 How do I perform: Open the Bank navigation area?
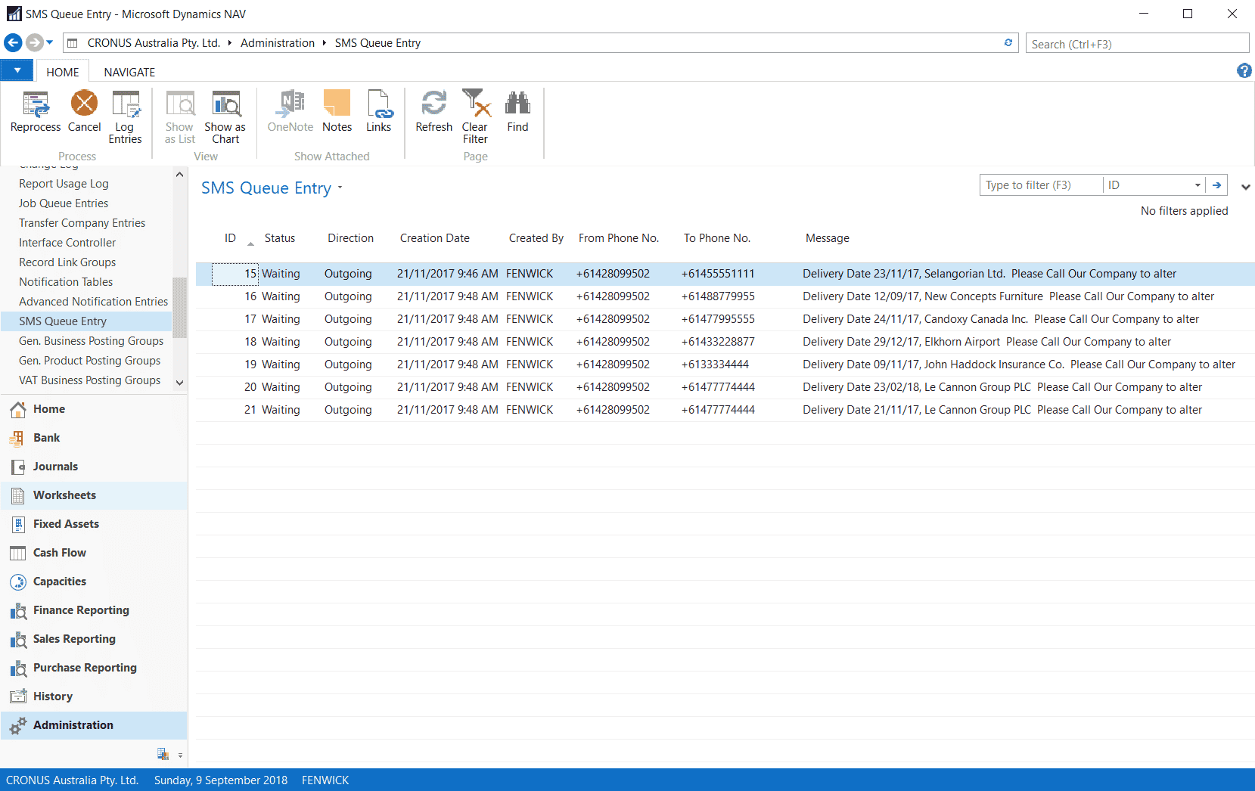coord(94,438)
